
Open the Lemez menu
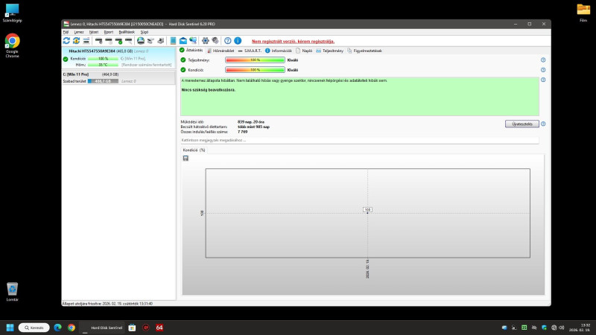click(x=79, y=32)
